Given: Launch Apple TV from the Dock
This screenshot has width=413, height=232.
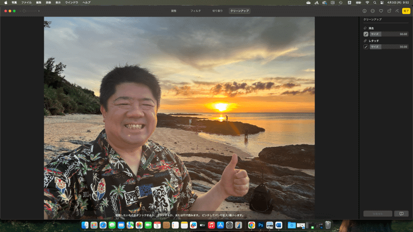Looking at the screenshot, I should click(x=202, y=225).
